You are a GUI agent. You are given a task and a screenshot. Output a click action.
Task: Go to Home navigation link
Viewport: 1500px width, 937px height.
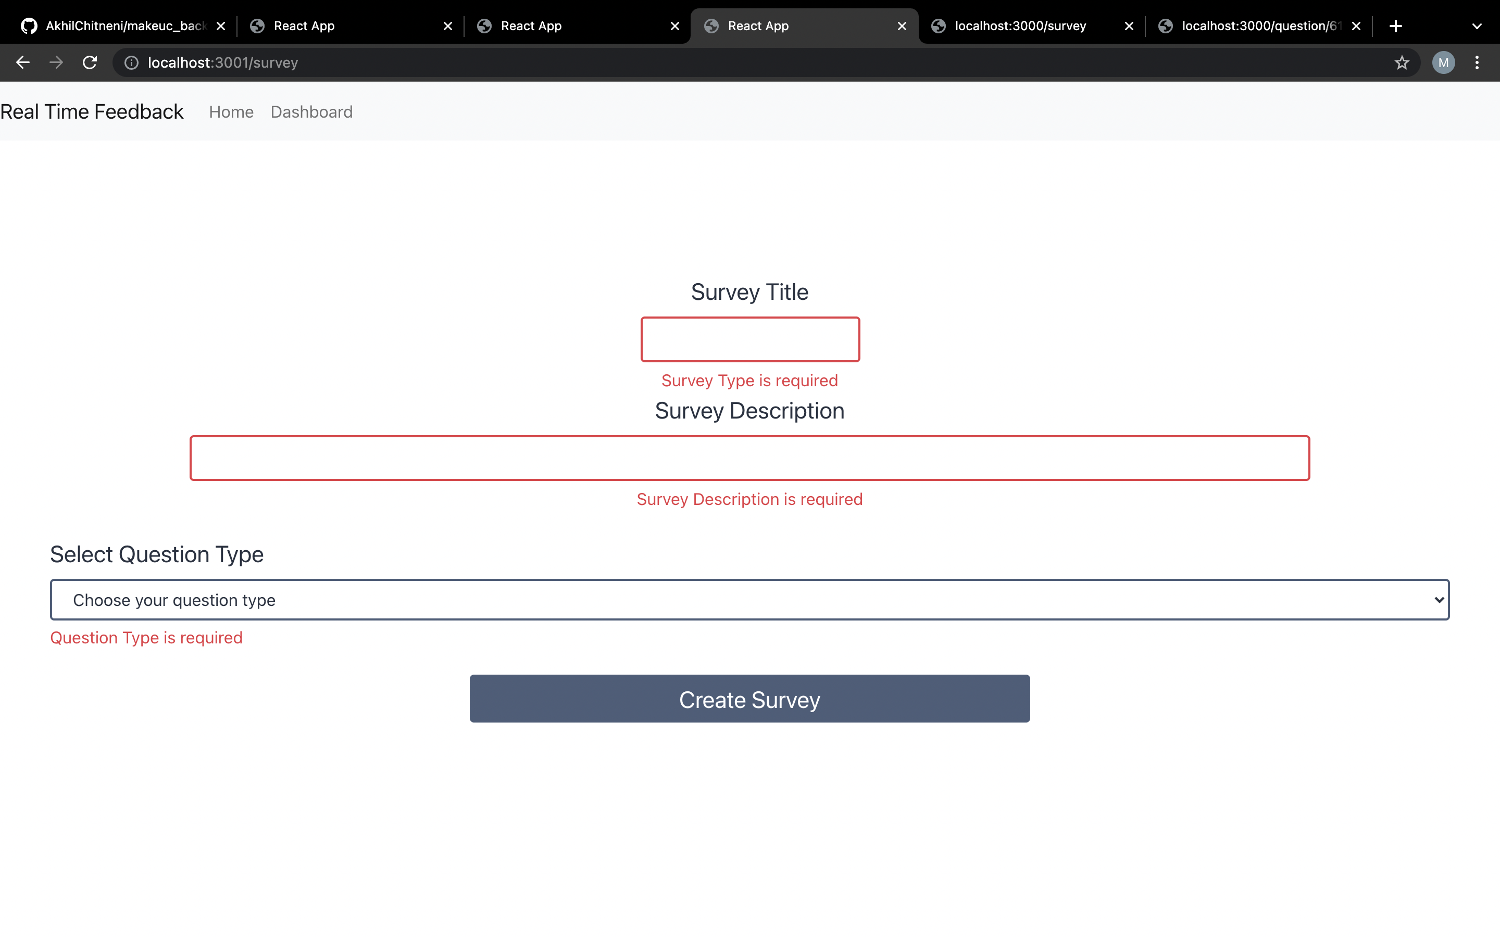coord(231,112)
